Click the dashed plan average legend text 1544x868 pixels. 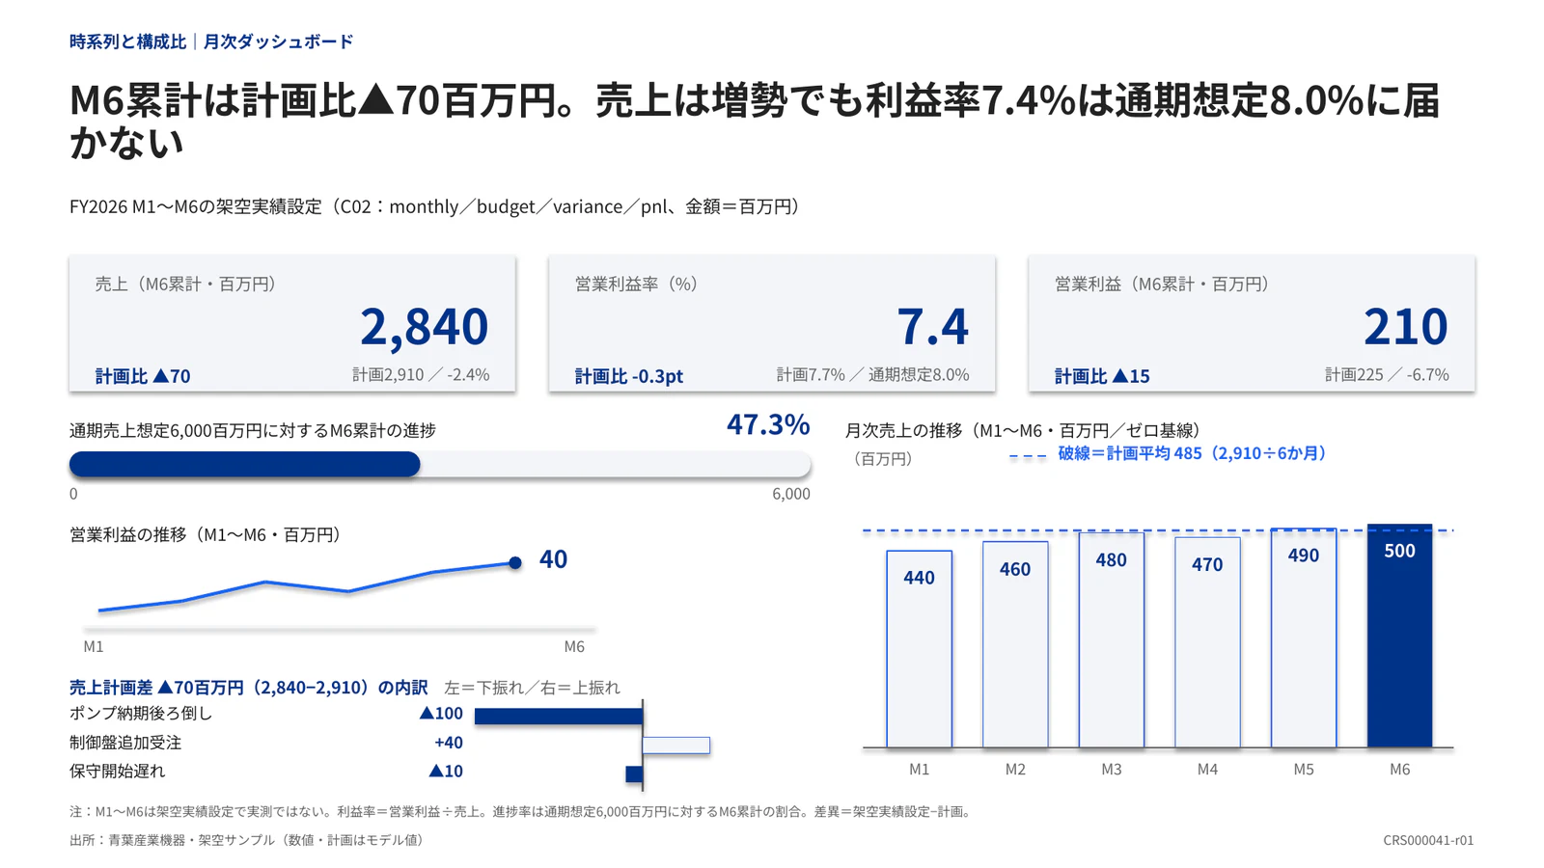click(x=1192, y=453)
